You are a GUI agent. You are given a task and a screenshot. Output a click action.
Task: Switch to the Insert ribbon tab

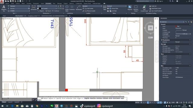click(x=42, y=4)
